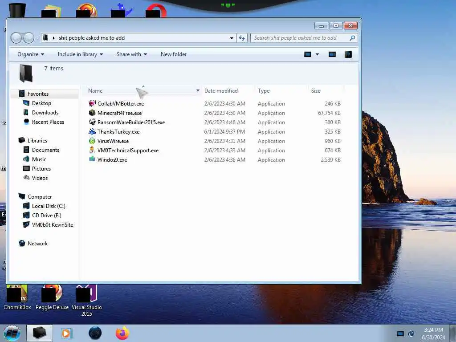Open the Windows Start orb
The height and width of the screenshot is (342, 456).
(x=12, y=333)
